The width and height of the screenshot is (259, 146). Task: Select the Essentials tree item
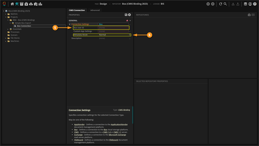[x=17, y=29]
